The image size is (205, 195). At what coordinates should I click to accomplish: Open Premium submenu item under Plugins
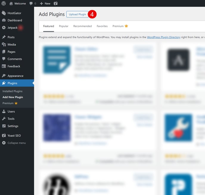tap(10, 103)
